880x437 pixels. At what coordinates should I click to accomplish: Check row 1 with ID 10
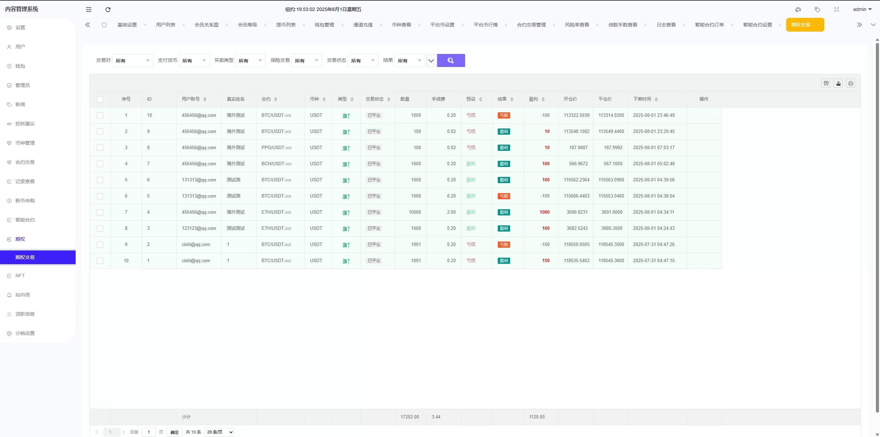coord(100,115)
